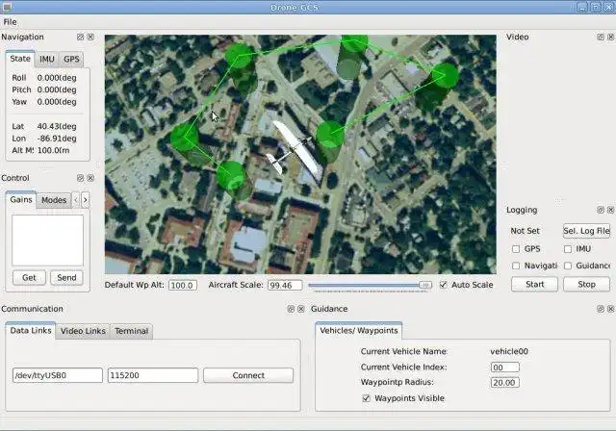Float the Guidance dock panel
The width and height of the screenshot is (616, 431).
click(x=601, y=309)
